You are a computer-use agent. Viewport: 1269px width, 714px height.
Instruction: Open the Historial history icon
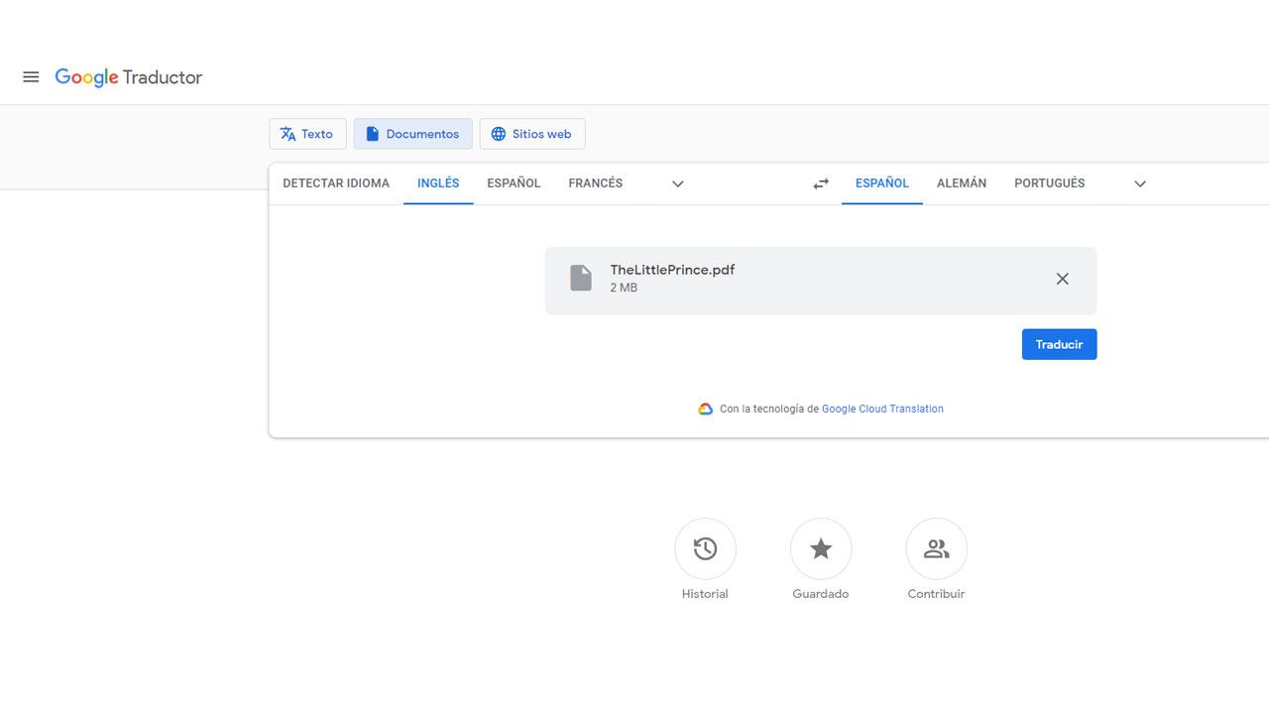point(705,548)
